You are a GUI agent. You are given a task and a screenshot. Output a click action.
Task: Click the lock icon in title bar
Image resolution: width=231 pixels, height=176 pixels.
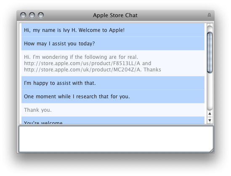point(209,15)
